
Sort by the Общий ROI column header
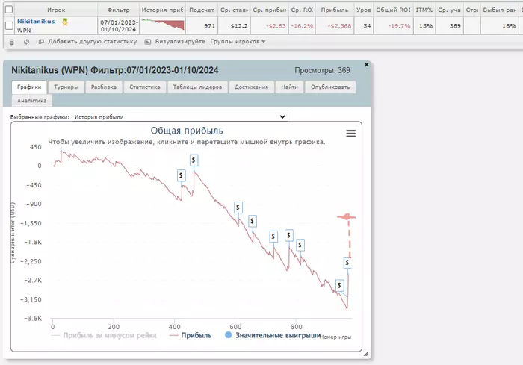click(x=393, y=10)
